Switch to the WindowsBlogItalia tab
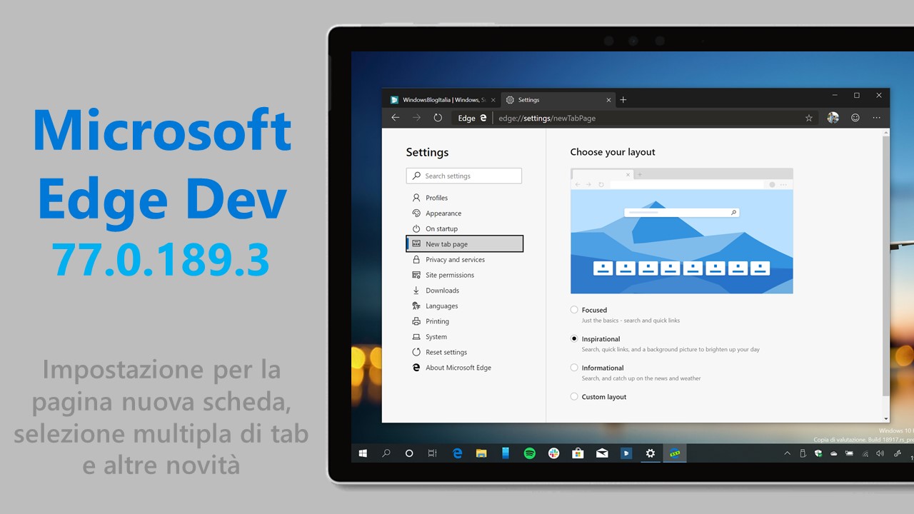The width and height of the screenshot is (914, 514). pyautogui.click(x=443, y=99)
